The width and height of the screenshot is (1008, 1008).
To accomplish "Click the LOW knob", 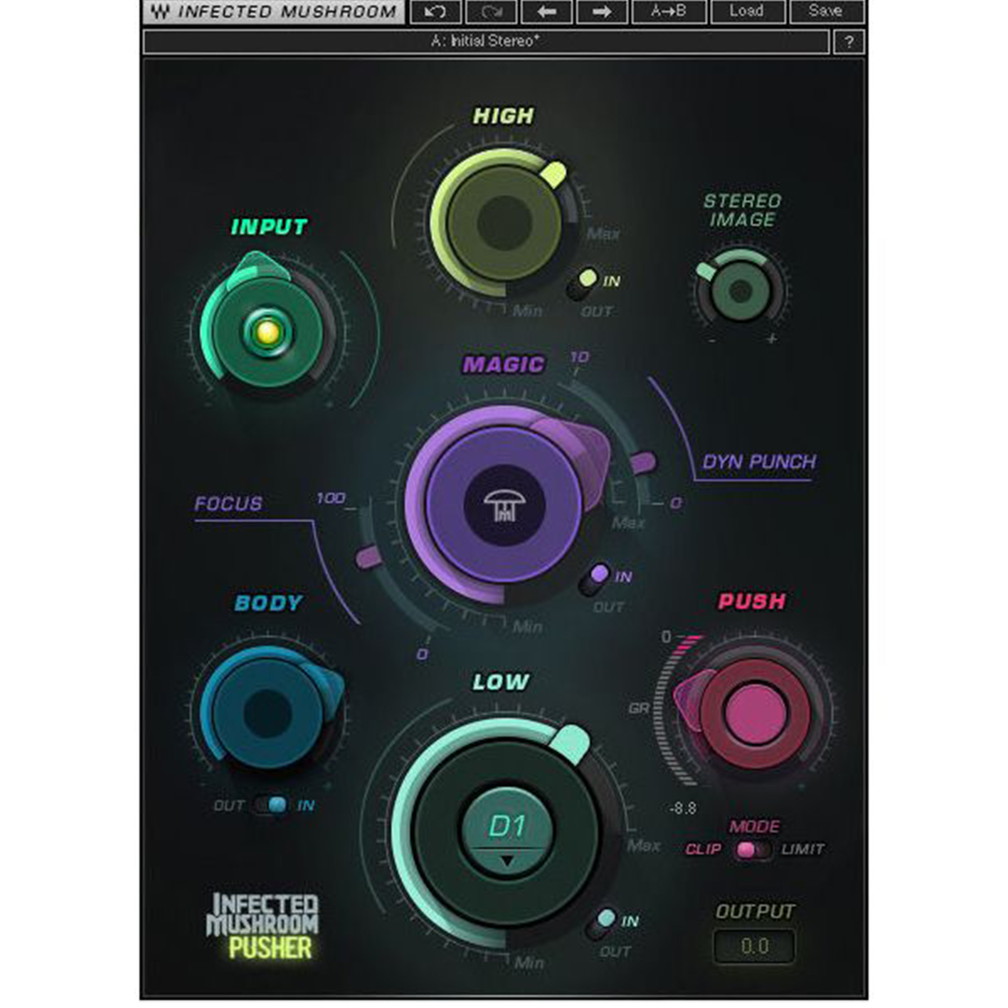I will click(506, 833).
